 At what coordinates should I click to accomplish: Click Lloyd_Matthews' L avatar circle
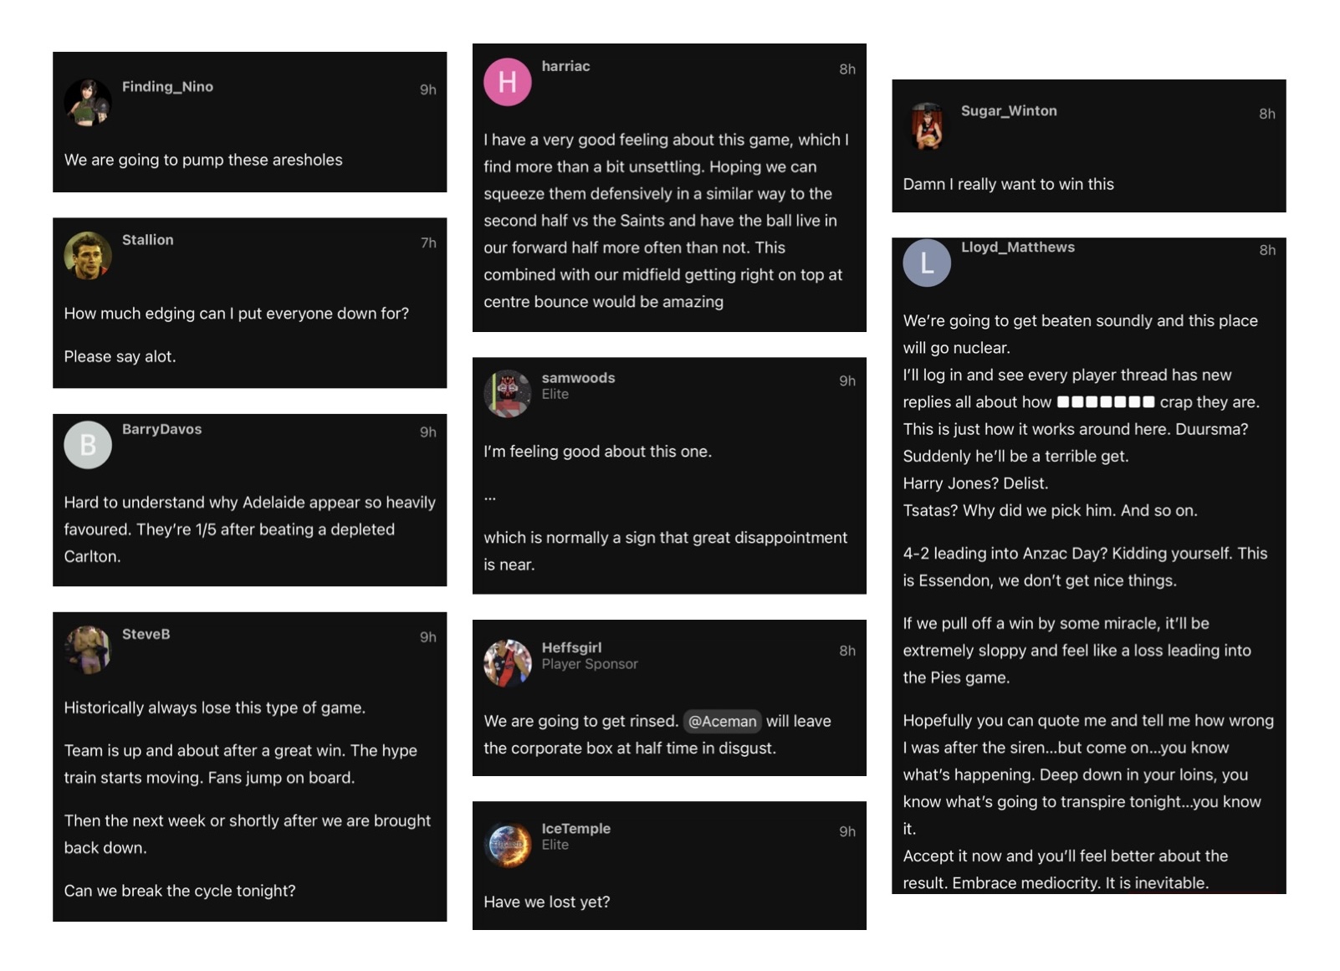pos(927,263)
